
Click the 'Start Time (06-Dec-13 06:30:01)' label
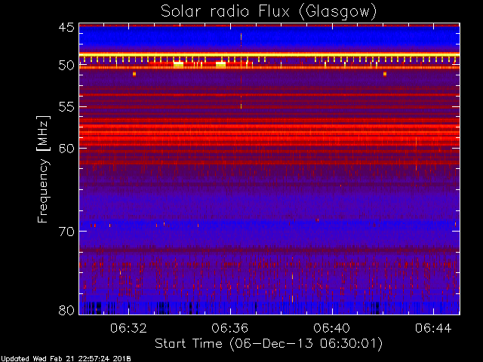[x=269, y=344]
